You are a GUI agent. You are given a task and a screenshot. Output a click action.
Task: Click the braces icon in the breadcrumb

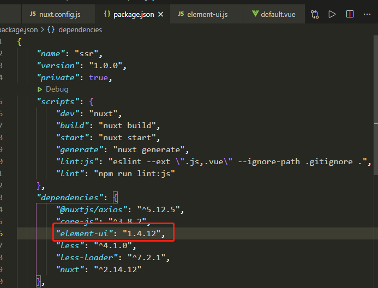point(51,29)
